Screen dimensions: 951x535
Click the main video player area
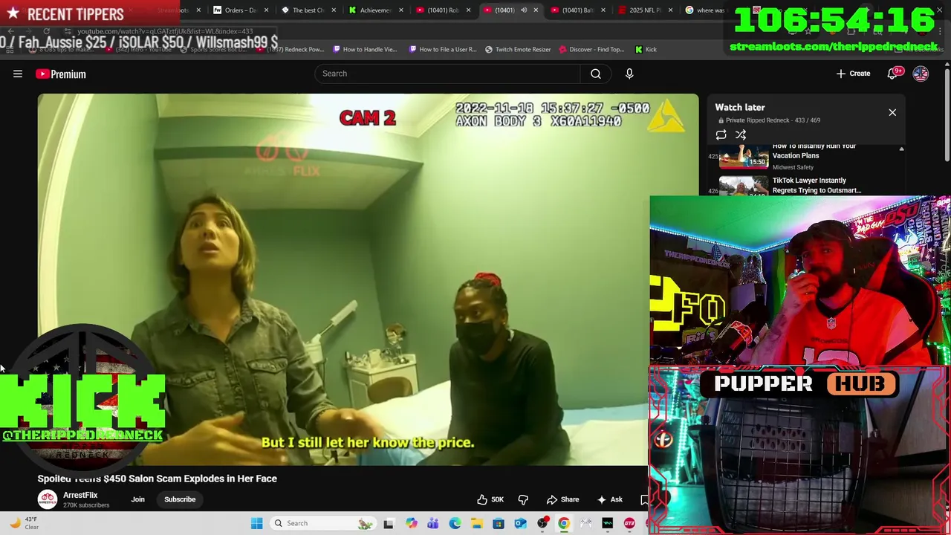coord(368,279)
